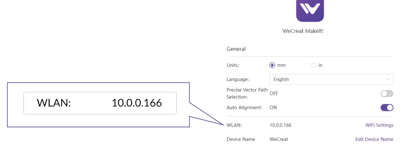
Task: Click the OFF status text
Action: 274,94
